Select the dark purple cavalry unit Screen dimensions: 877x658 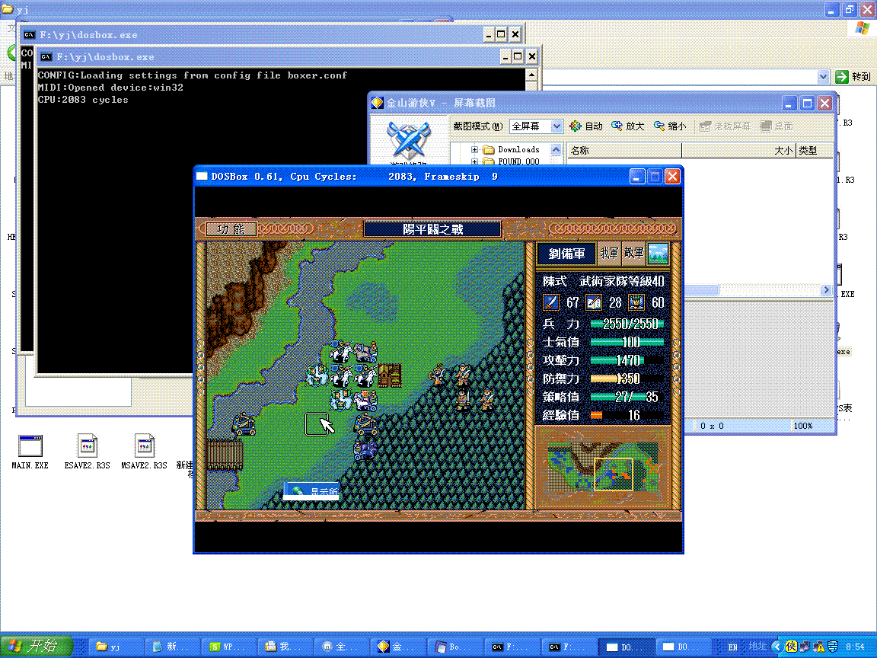tap(365, 449)
